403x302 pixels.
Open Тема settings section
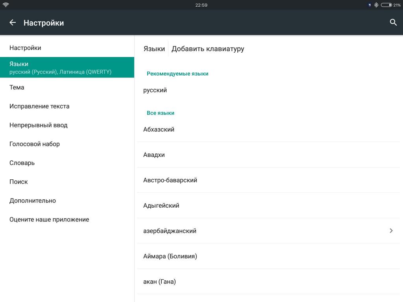tap(67, 87)
